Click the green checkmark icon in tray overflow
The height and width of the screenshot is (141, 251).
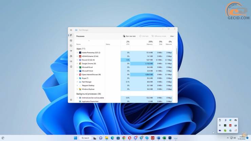pos(225,130)
